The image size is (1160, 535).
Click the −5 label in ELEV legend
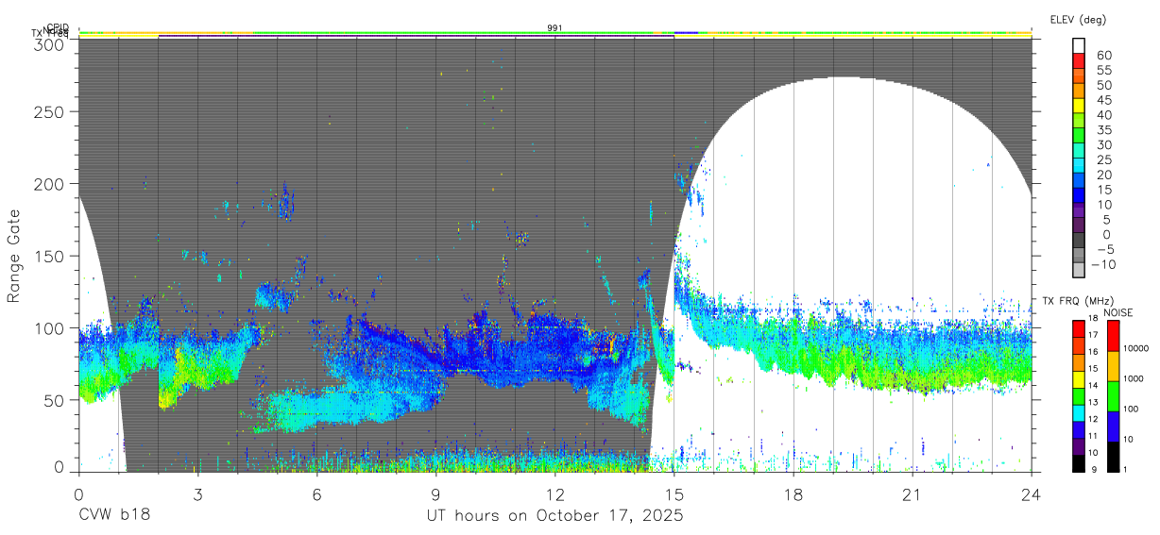(1104, 250)
